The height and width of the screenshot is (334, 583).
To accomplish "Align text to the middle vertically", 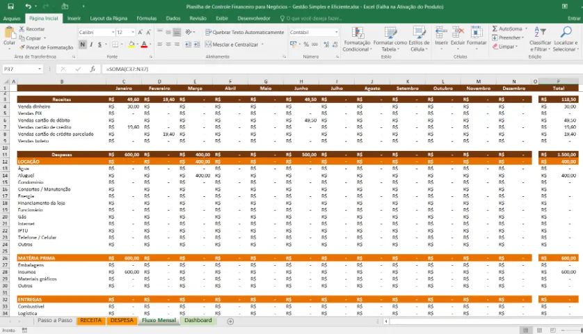I will point(168,33).
